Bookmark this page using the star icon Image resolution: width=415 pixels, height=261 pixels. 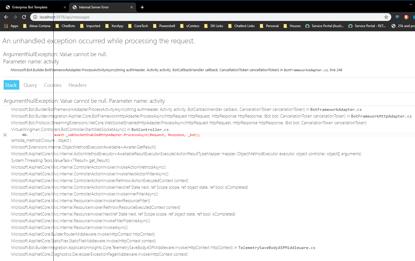[386, 17]
